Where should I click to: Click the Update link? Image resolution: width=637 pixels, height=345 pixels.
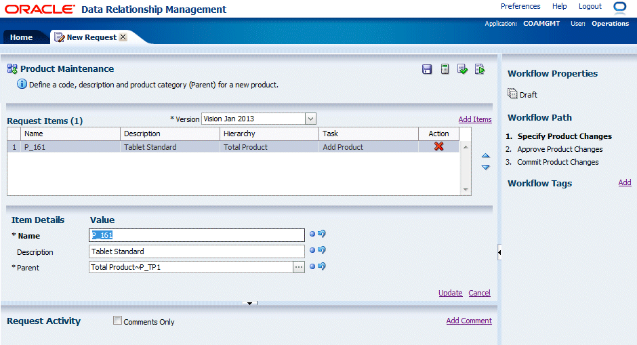tap(450, 293)
